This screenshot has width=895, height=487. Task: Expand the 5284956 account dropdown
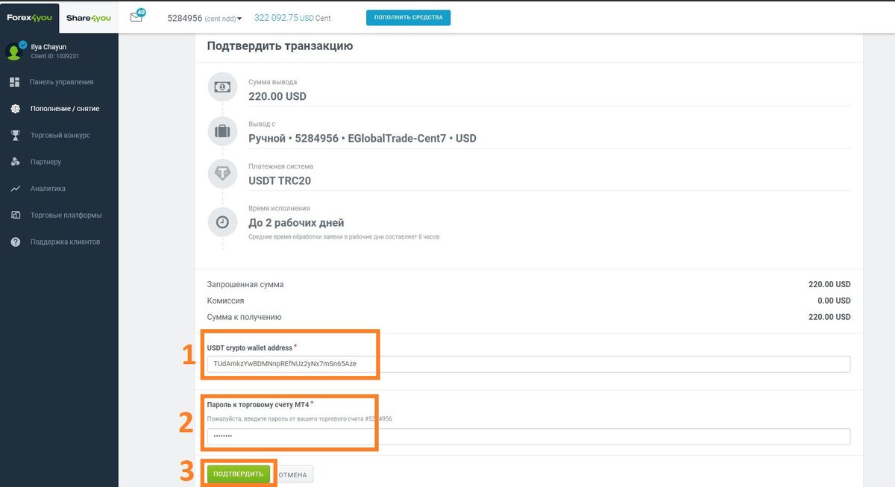[204, 18]
